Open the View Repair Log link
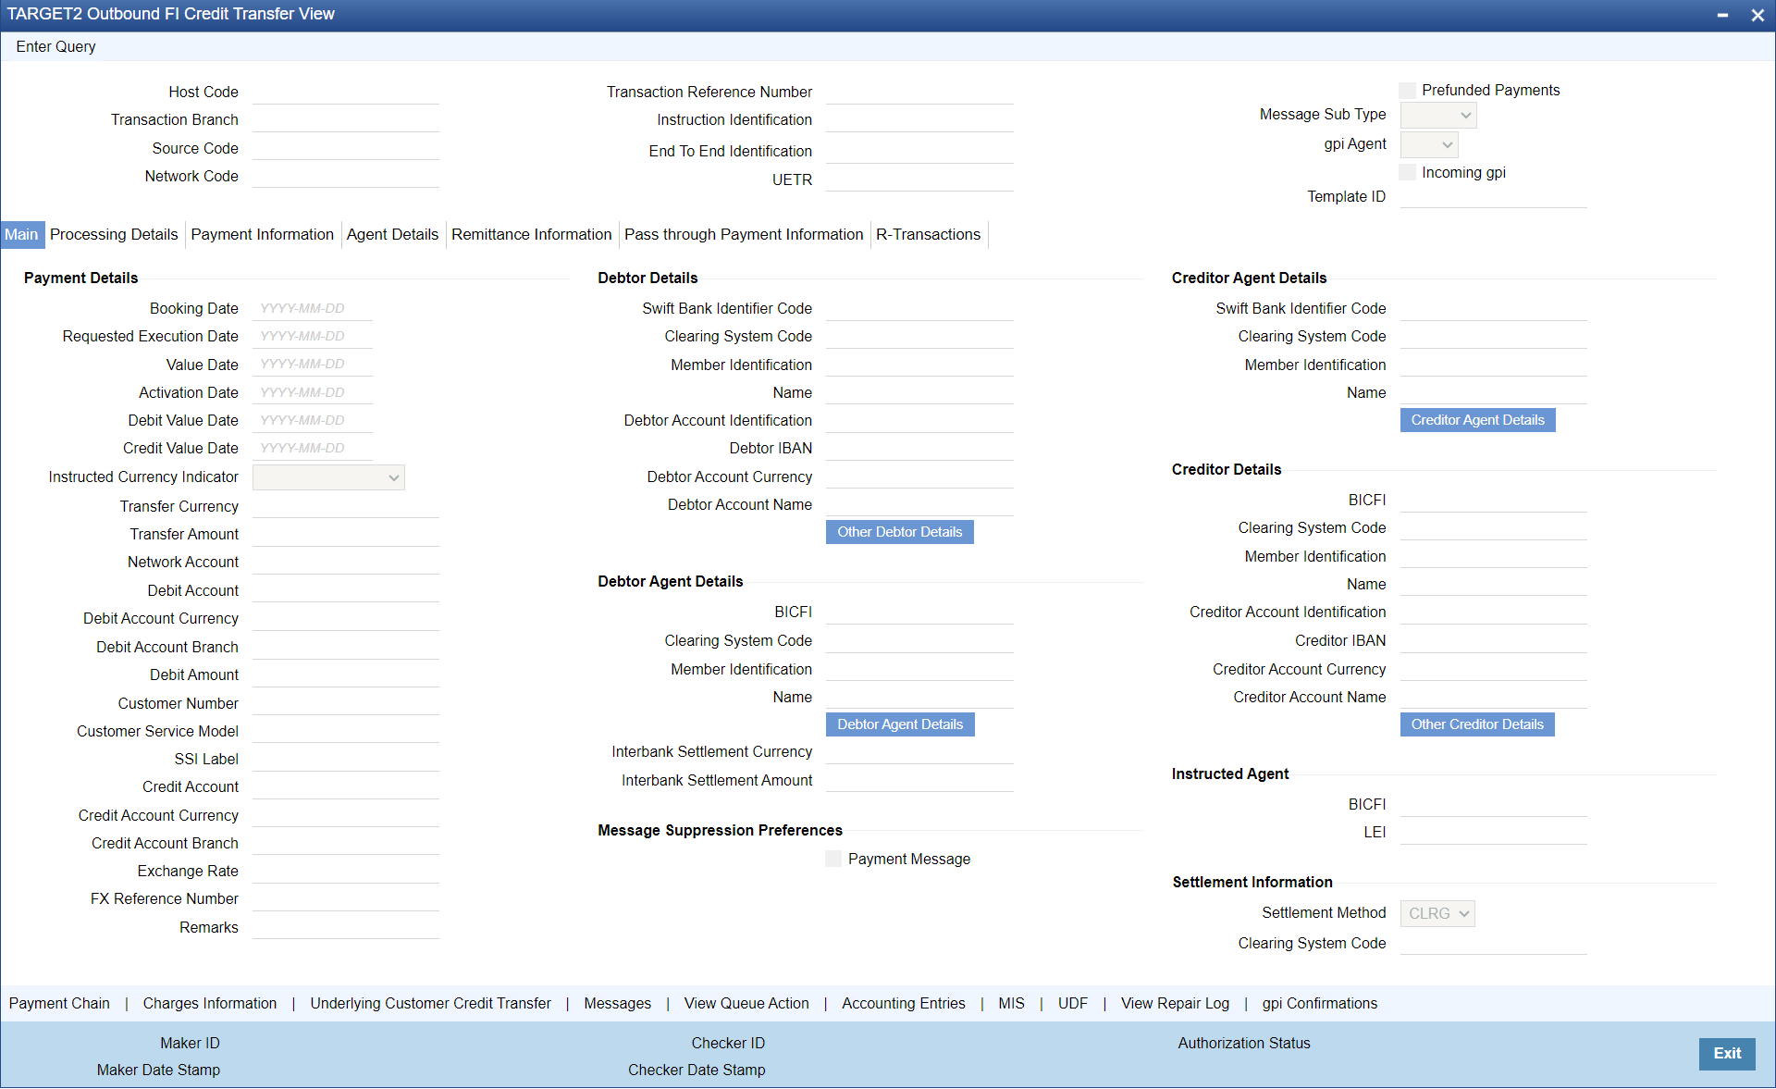This screenshot has height=1089, width=1776. [1176, 1004]
